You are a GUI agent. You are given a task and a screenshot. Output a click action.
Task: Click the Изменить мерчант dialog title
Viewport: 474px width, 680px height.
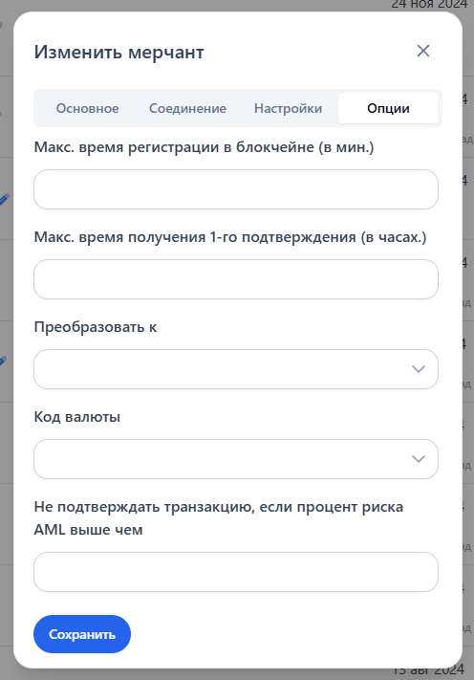119,52
